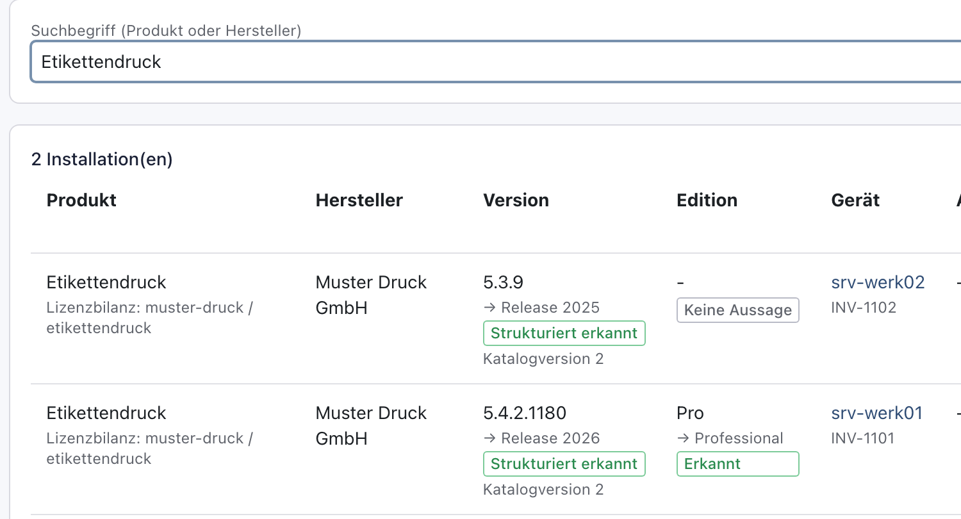Click the "Suchbegriff (Produkt oder Hersteller)" label
Screen dimensions: 961x519
click(166, 30)
